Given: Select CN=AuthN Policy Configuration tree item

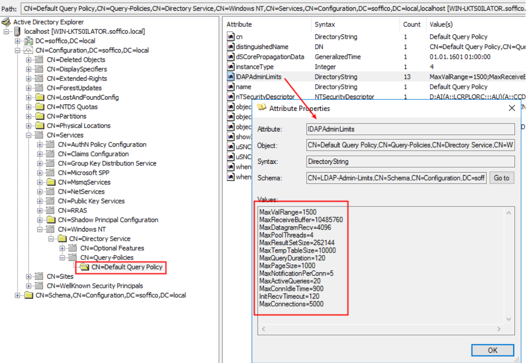Looking at the screenshot, I should [x=102, y=145].
